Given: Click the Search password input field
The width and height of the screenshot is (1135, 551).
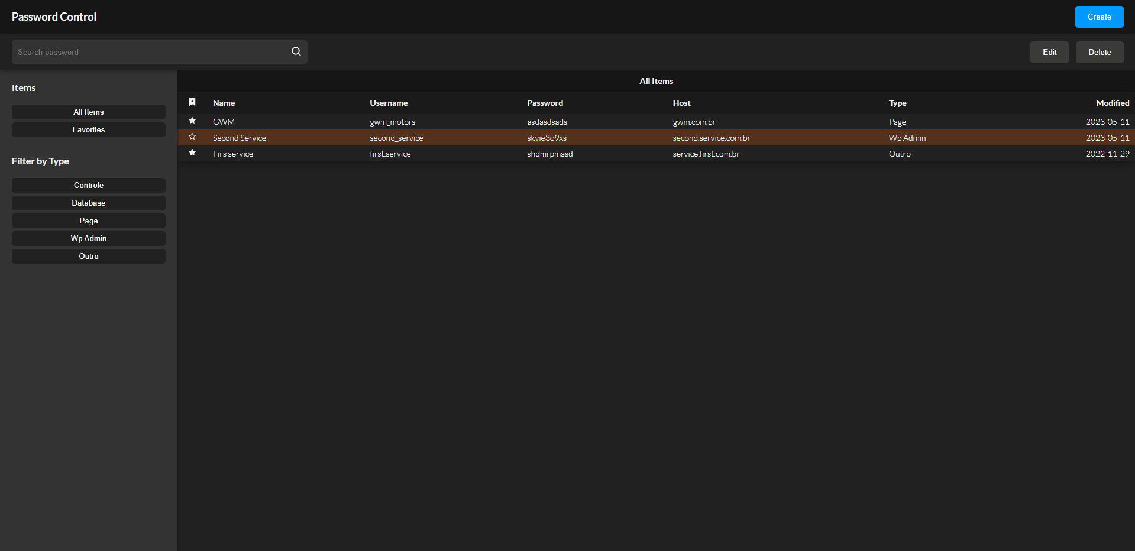Looking at the screenshot, I should tap(148, 51).
